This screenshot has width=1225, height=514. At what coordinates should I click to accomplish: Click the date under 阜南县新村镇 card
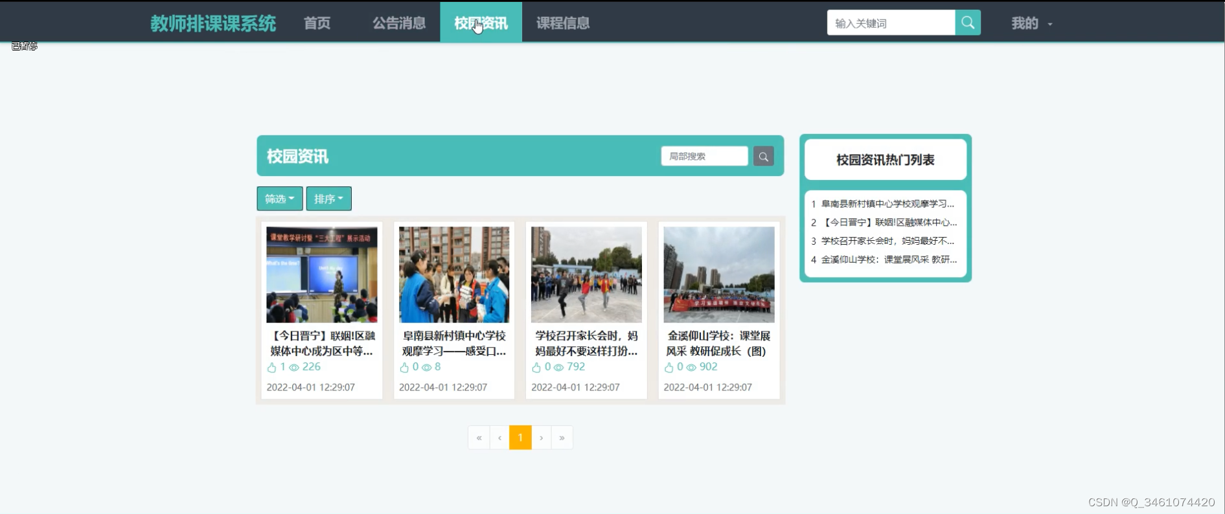point(443,387)
